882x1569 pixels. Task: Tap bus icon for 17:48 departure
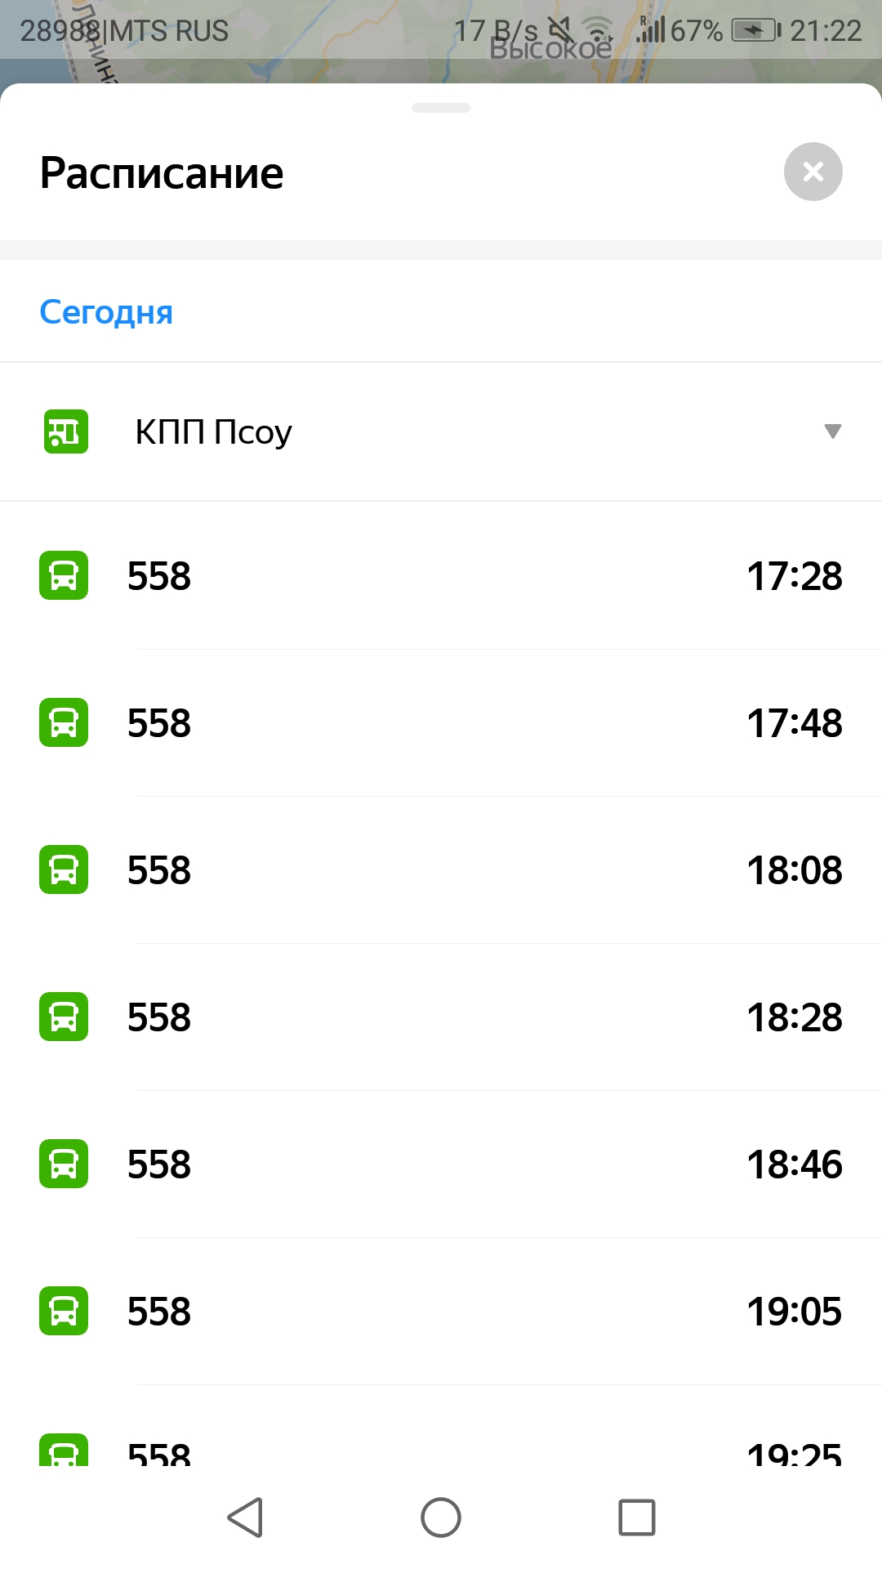[x=64, y=722]
